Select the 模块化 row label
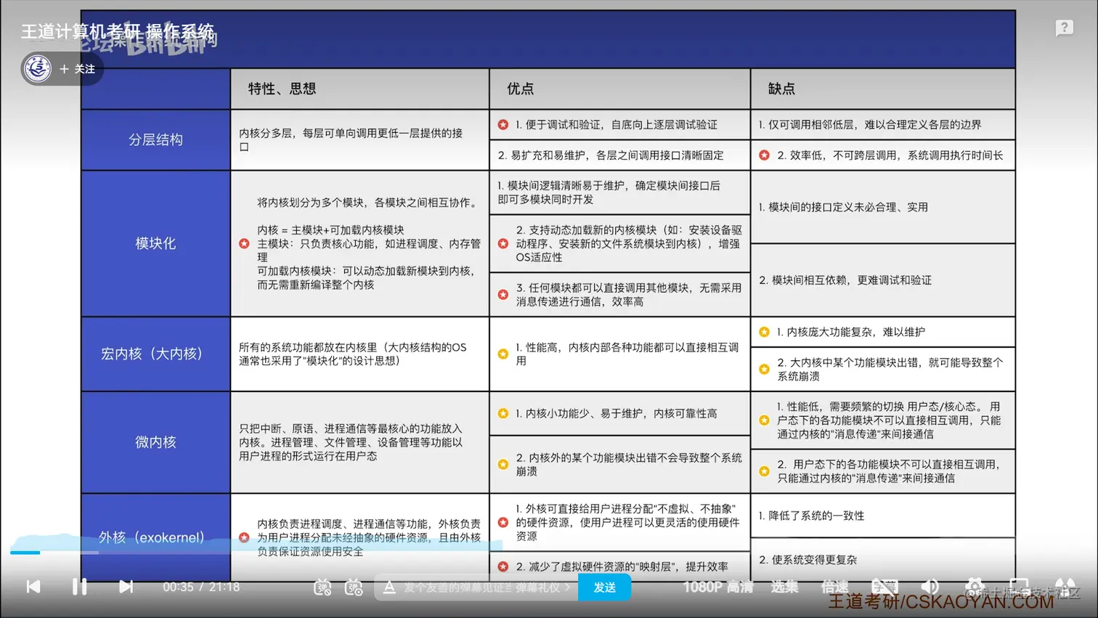 155,243
